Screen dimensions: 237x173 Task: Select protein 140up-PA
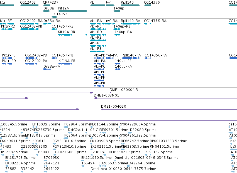click(117, 69)
